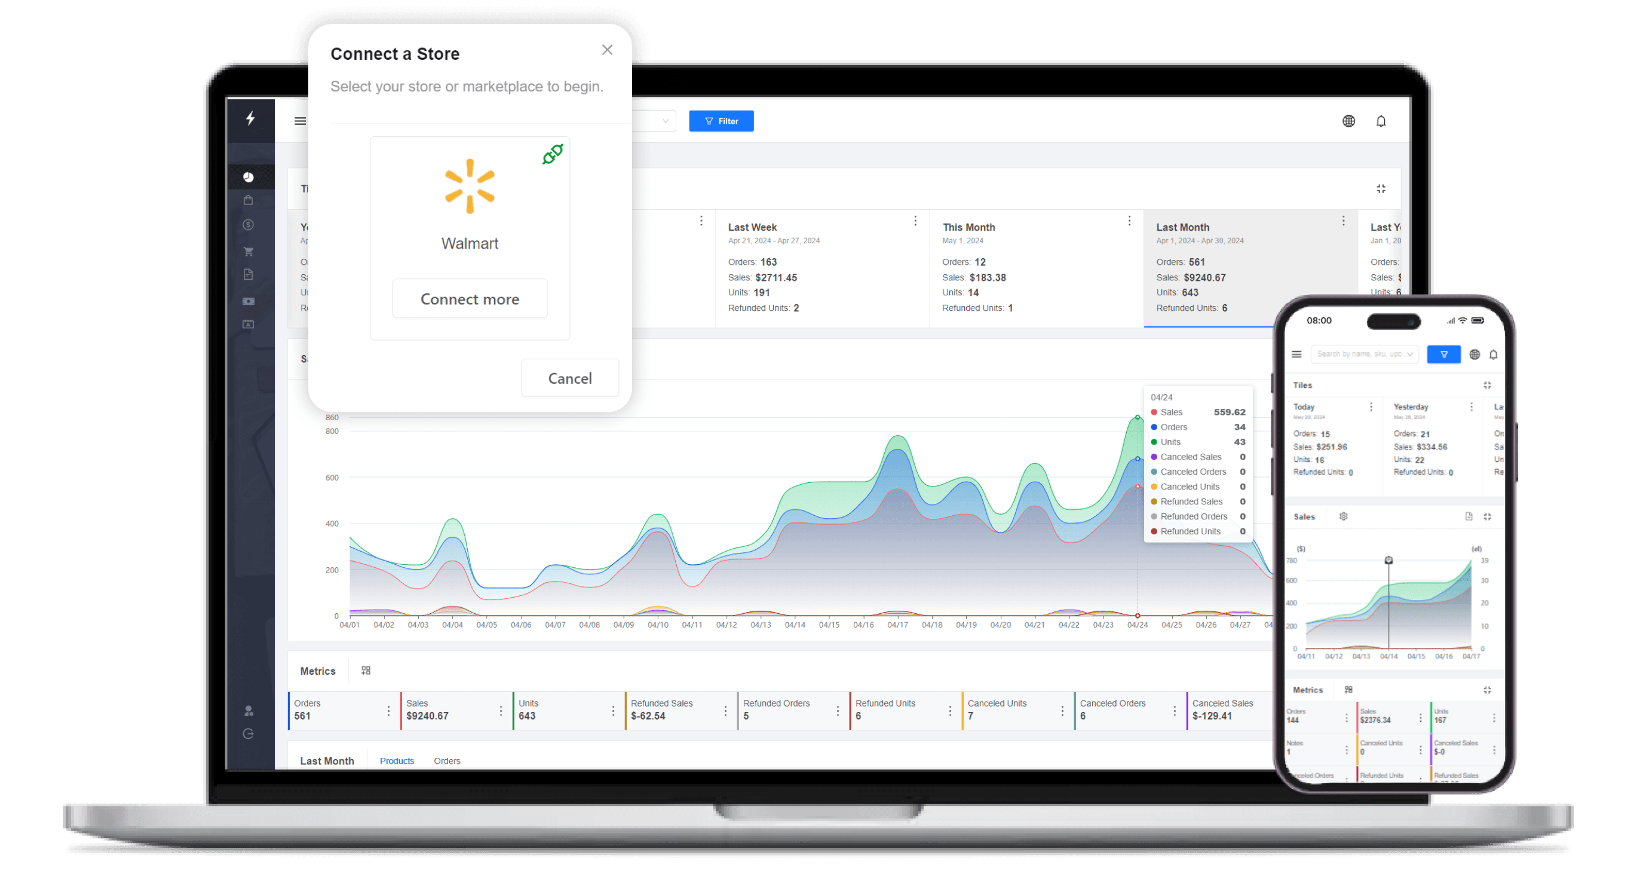
Task: Open the Yesterday tile options on the phone
Action: coord(1471,407)
